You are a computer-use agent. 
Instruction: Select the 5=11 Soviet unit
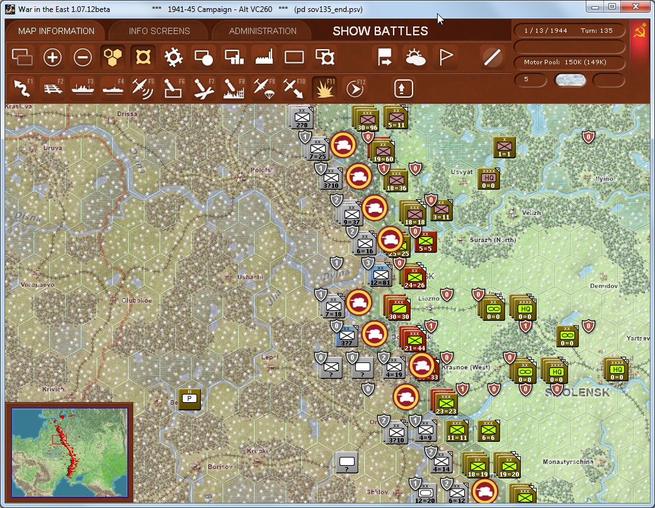point(396,117)
